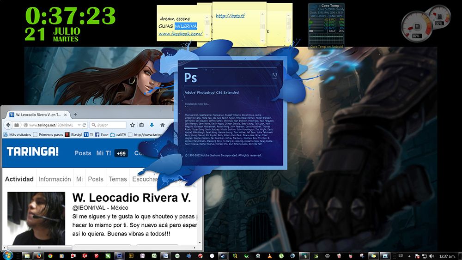Open Mi T! in Taringa header
The height and width of the screenshot is (260, 462).
103,153
